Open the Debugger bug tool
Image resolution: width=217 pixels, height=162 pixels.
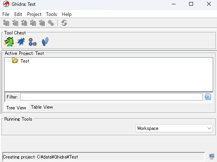(x=21, y=42)
